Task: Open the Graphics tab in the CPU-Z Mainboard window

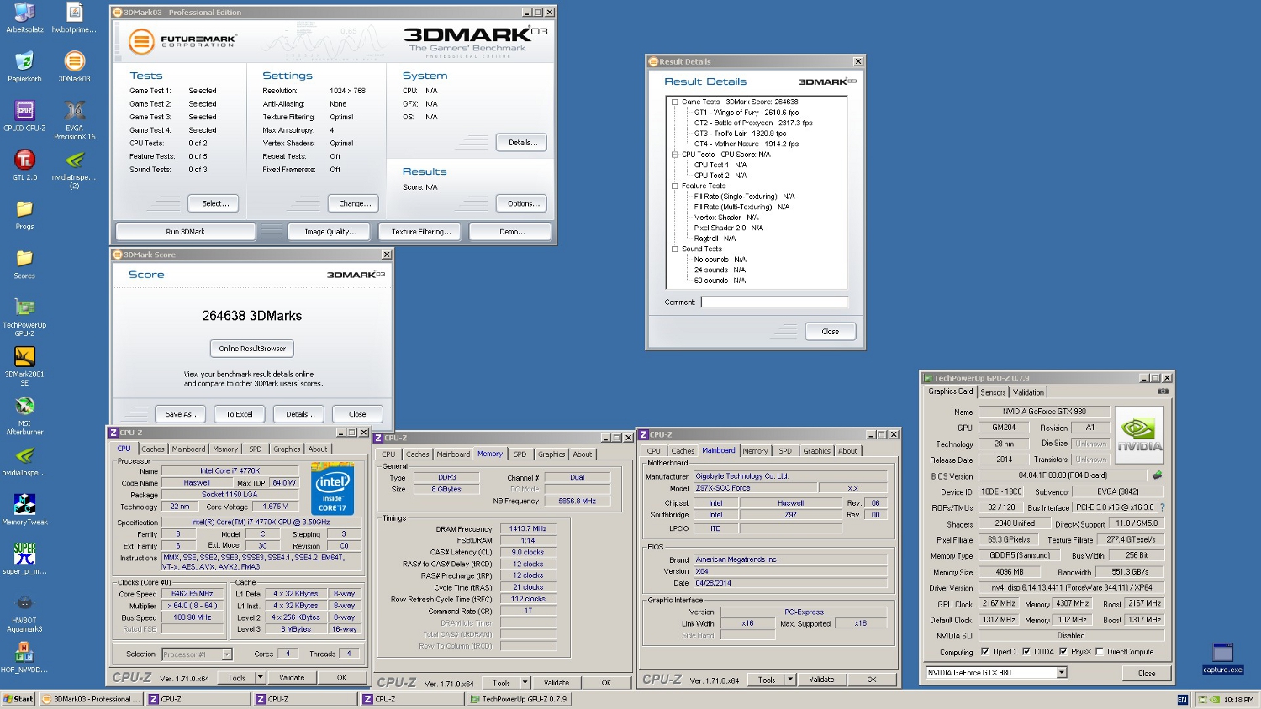Action: click(816, 451)
